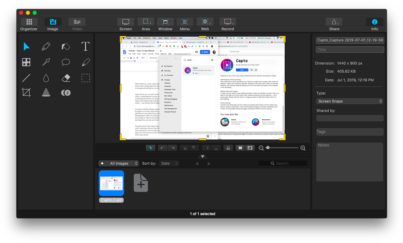Click the "Jul 1, 2019, 12:19 PM" date
Screen dimensions: 403x243
click(356, 80)
